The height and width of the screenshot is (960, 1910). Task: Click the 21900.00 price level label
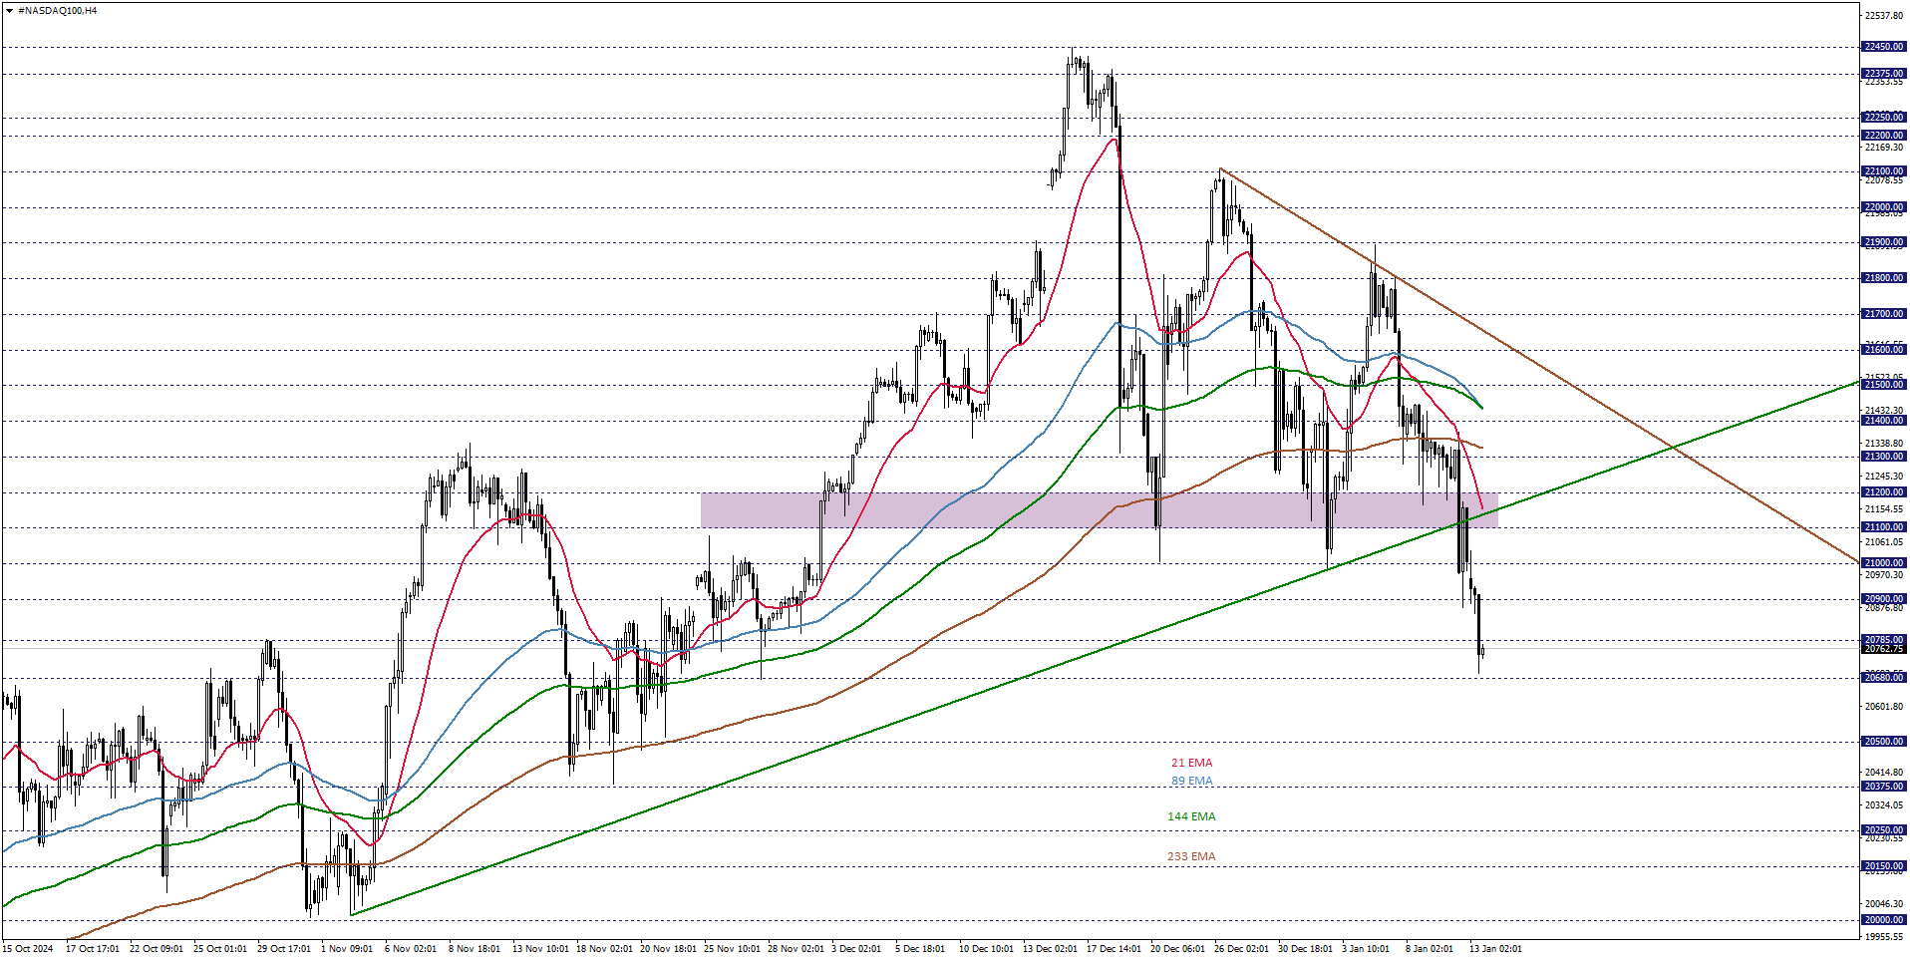(x=1883, y=242)
